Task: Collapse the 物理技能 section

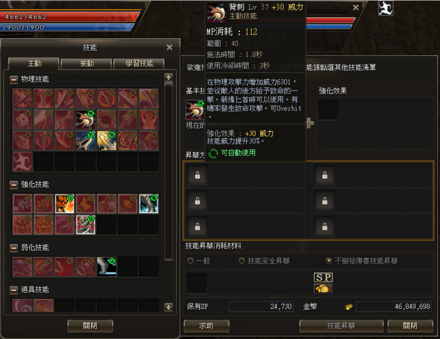Action: [x=14, y=80]
